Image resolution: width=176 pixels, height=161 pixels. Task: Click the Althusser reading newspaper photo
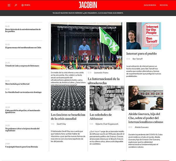[x=107, y=98]
